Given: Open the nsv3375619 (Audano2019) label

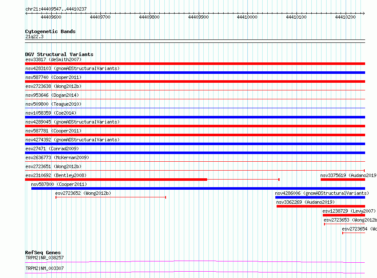Looking at the screenshot, I should tap(348, 175).
